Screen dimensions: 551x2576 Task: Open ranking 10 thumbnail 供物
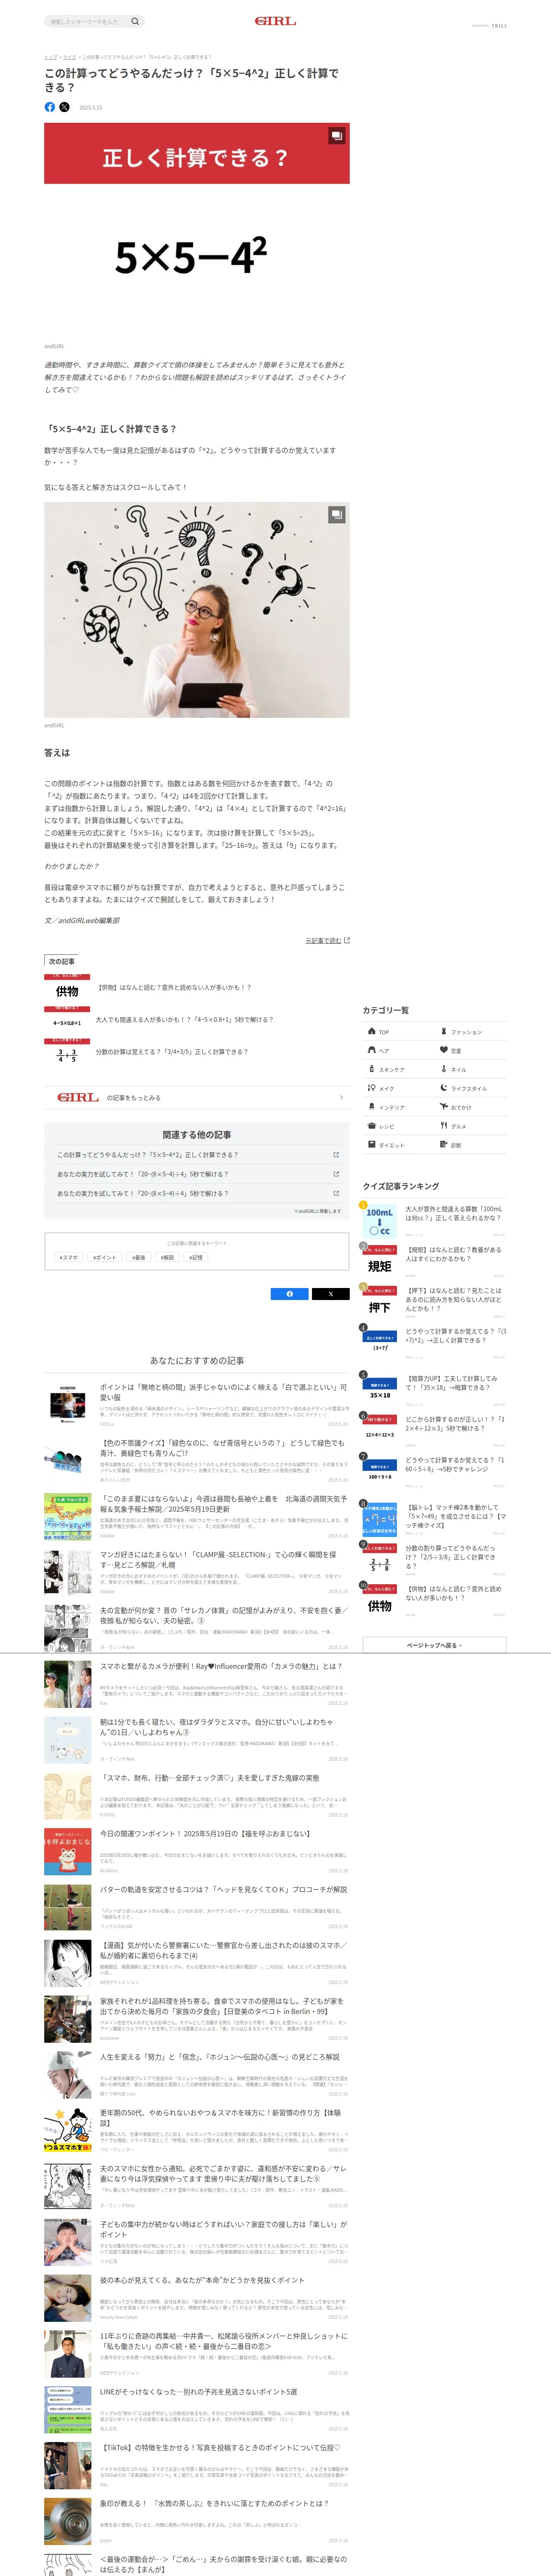click(x=380, y=1600)
